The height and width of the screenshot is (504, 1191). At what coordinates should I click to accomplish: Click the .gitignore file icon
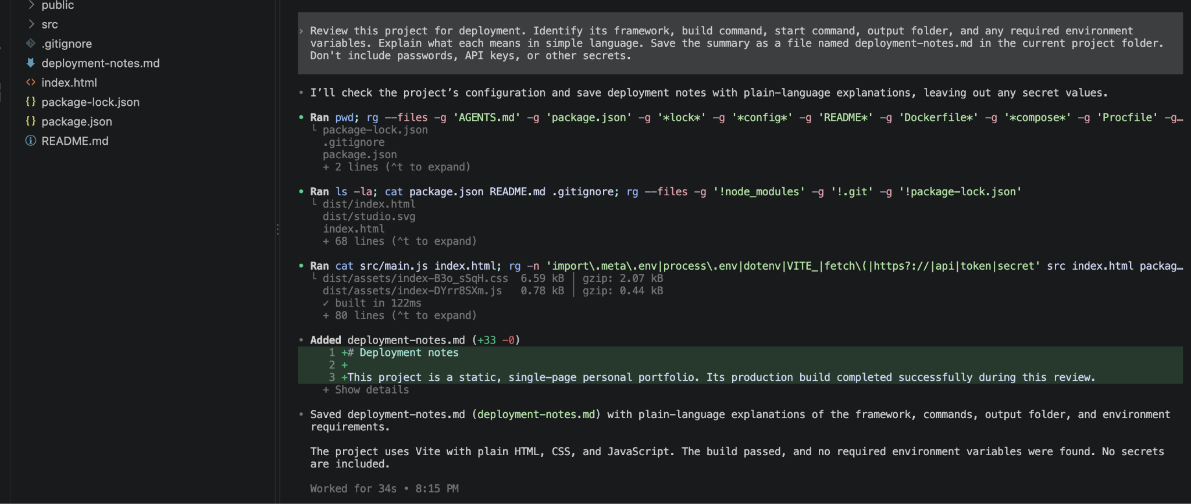31,44
